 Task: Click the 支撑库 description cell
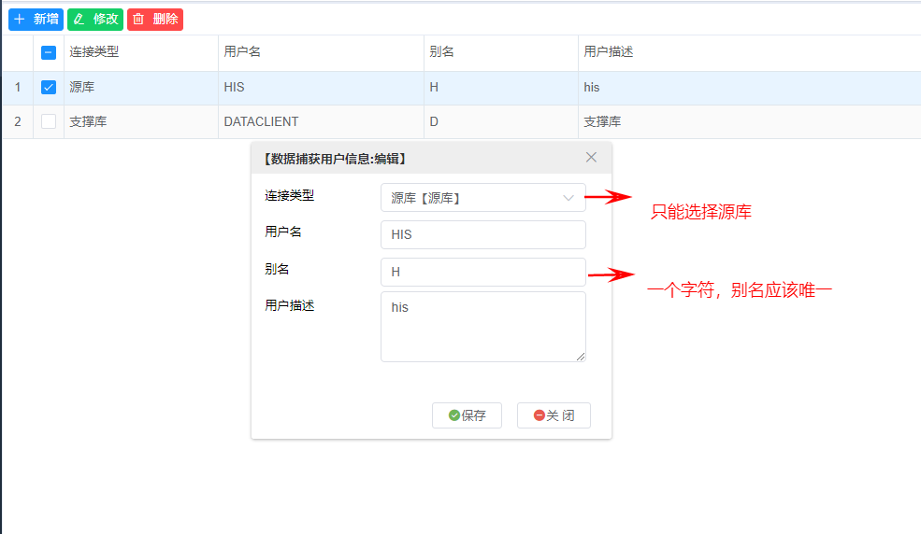(750, 121)
